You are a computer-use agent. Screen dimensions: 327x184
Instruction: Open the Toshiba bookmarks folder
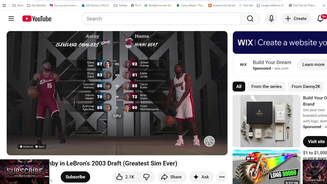(121, 5)
